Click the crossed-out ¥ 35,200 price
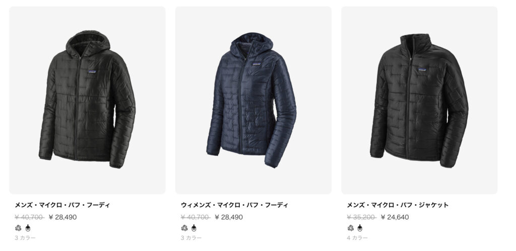This screenshot has height=251, width=516. point(361,217)
